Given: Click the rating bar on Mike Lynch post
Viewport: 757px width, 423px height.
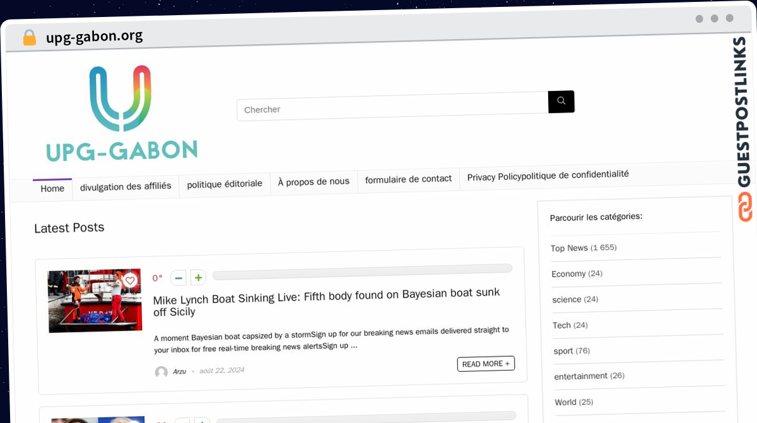Looking at the screenshot, I should click(362, 272).
